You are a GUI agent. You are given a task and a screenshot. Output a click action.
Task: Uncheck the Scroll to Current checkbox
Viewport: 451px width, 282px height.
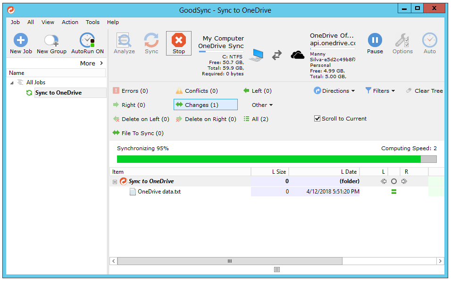pyautogui.click(x=317, y=119)
